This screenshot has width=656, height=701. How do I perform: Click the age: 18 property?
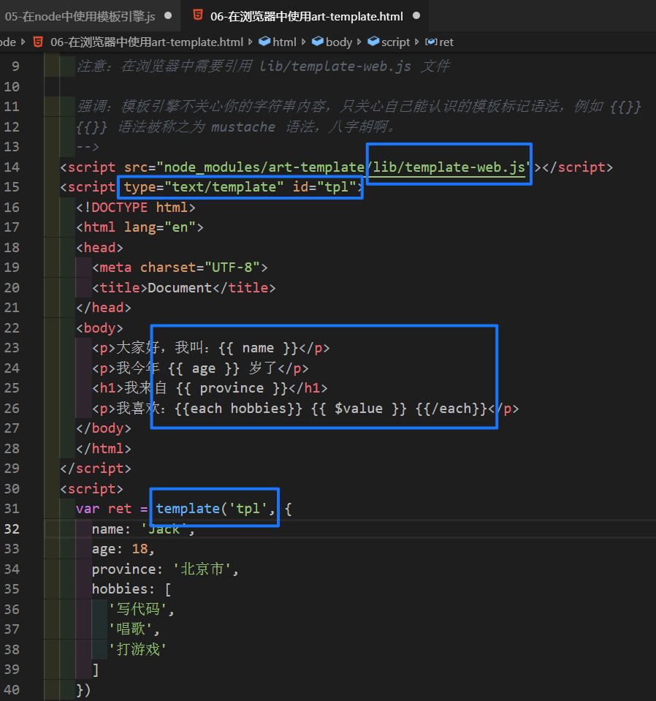[x=123, y=549]
